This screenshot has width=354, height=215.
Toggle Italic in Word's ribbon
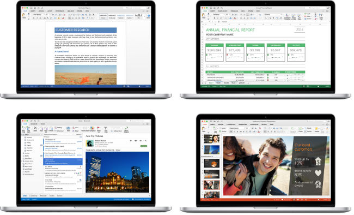pyautogui.click(x=37, y=18)
